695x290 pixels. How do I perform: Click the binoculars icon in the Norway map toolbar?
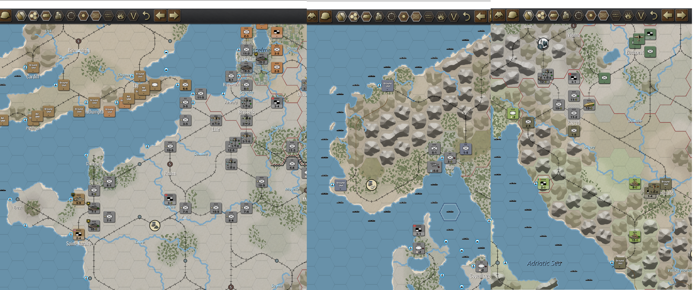tap(312, 17)
